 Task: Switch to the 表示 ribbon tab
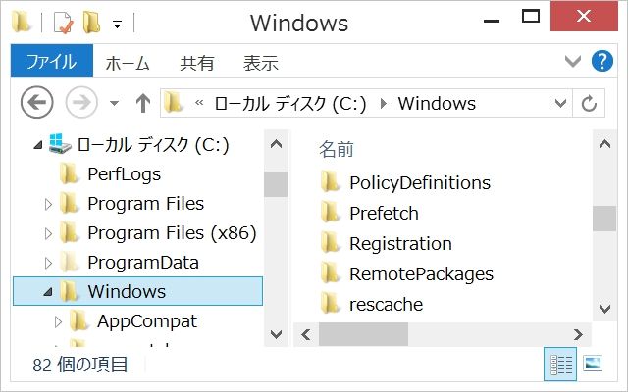click(261, 63)
